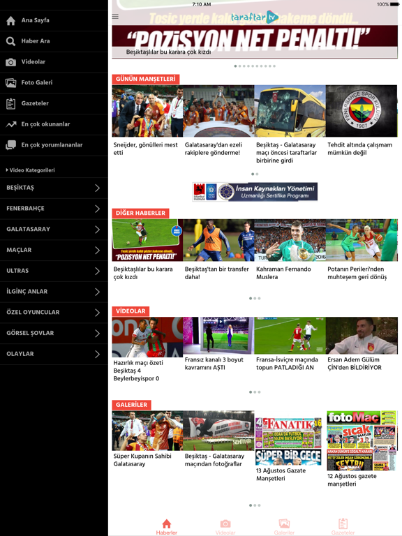
Task: Open the POZİSYON NET PENALTI banner
Action: [x=255, y=41]
